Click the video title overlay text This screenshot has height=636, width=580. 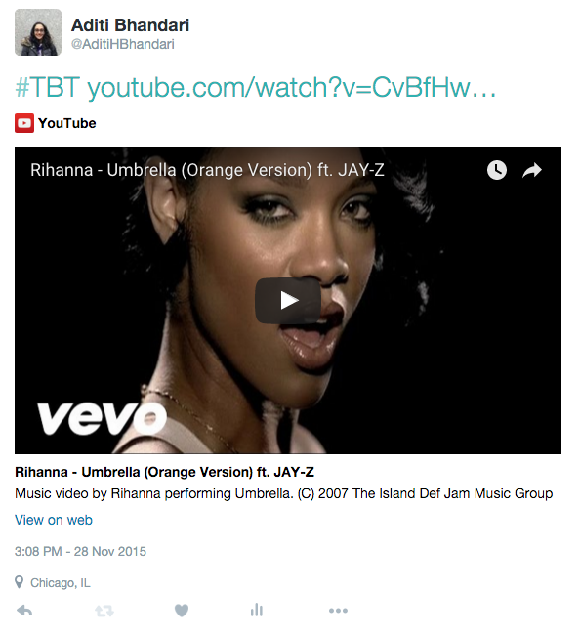click(207, 170)
